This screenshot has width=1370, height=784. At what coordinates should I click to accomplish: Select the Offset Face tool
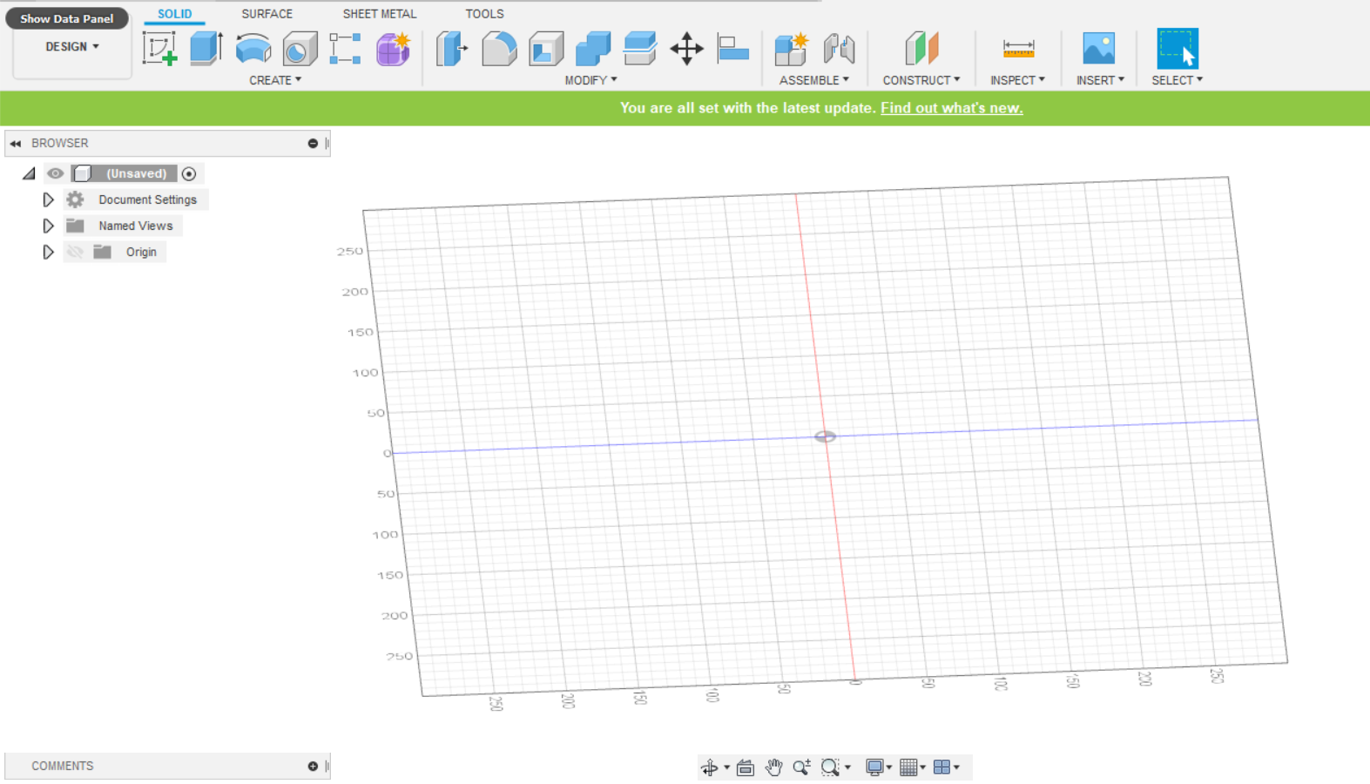[640, 49]
